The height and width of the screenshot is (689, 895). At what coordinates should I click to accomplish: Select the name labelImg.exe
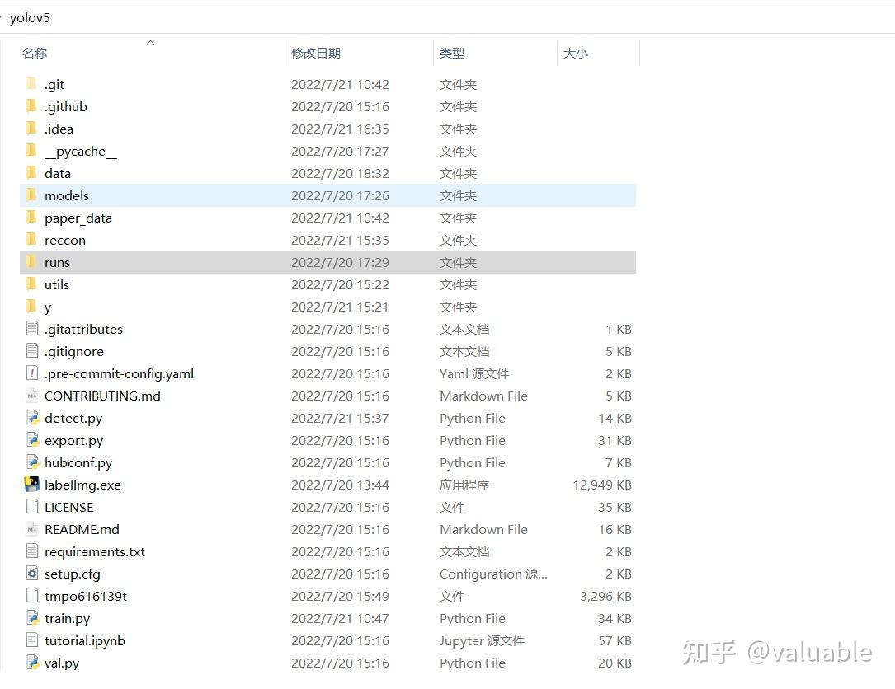[x=82, y=485]
